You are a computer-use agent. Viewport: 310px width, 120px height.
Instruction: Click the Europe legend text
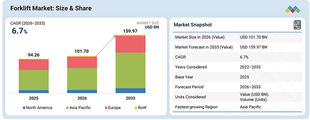114,108
